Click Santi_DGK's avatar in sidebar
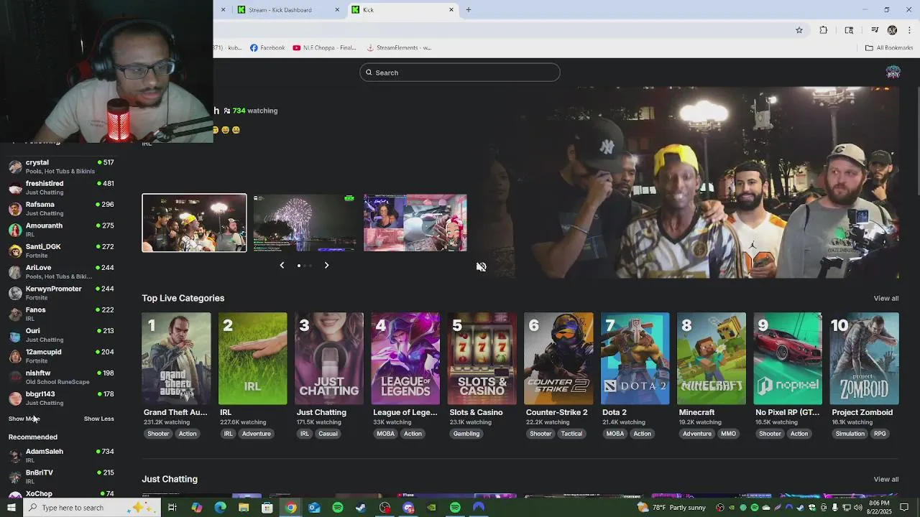 tap(15, 251)
